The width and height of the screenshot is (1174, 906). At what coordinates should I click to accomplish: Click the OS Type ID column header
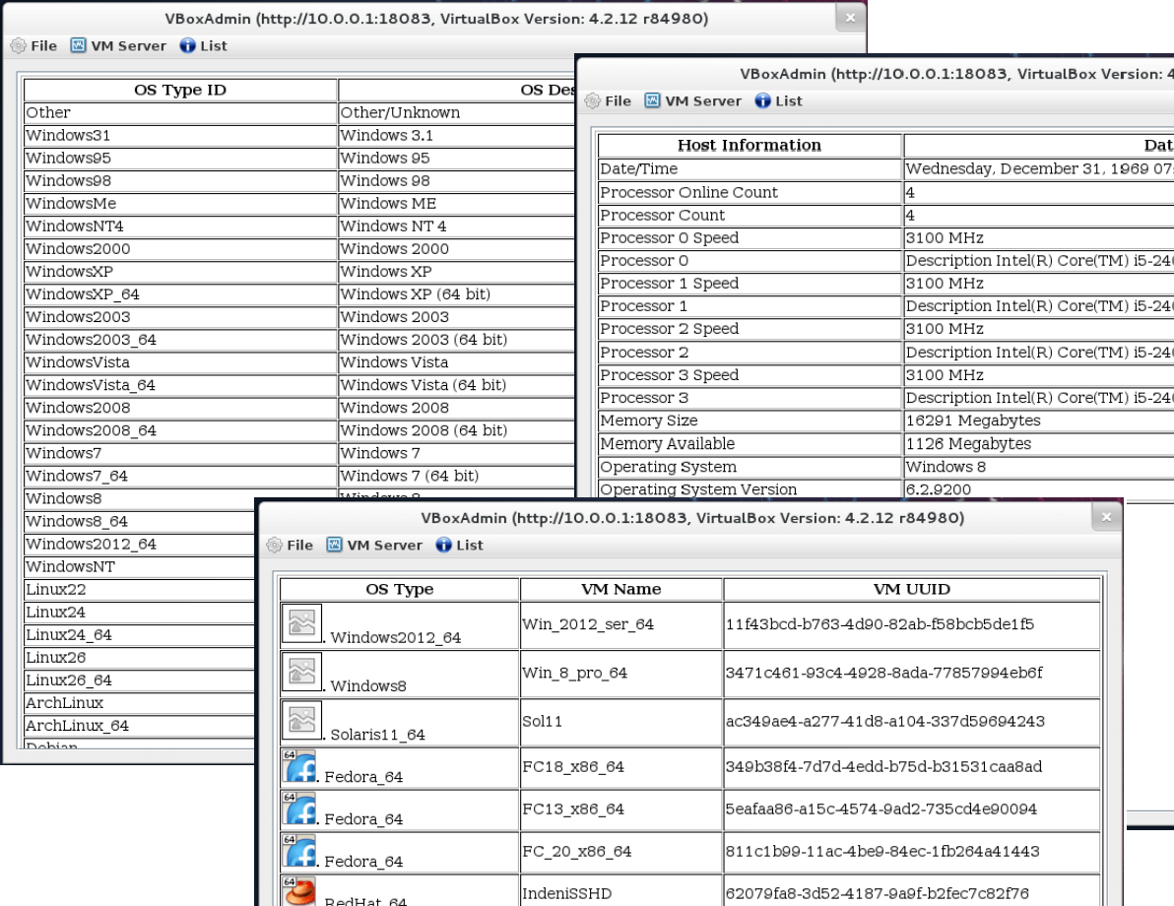click(x=179, y=90)
